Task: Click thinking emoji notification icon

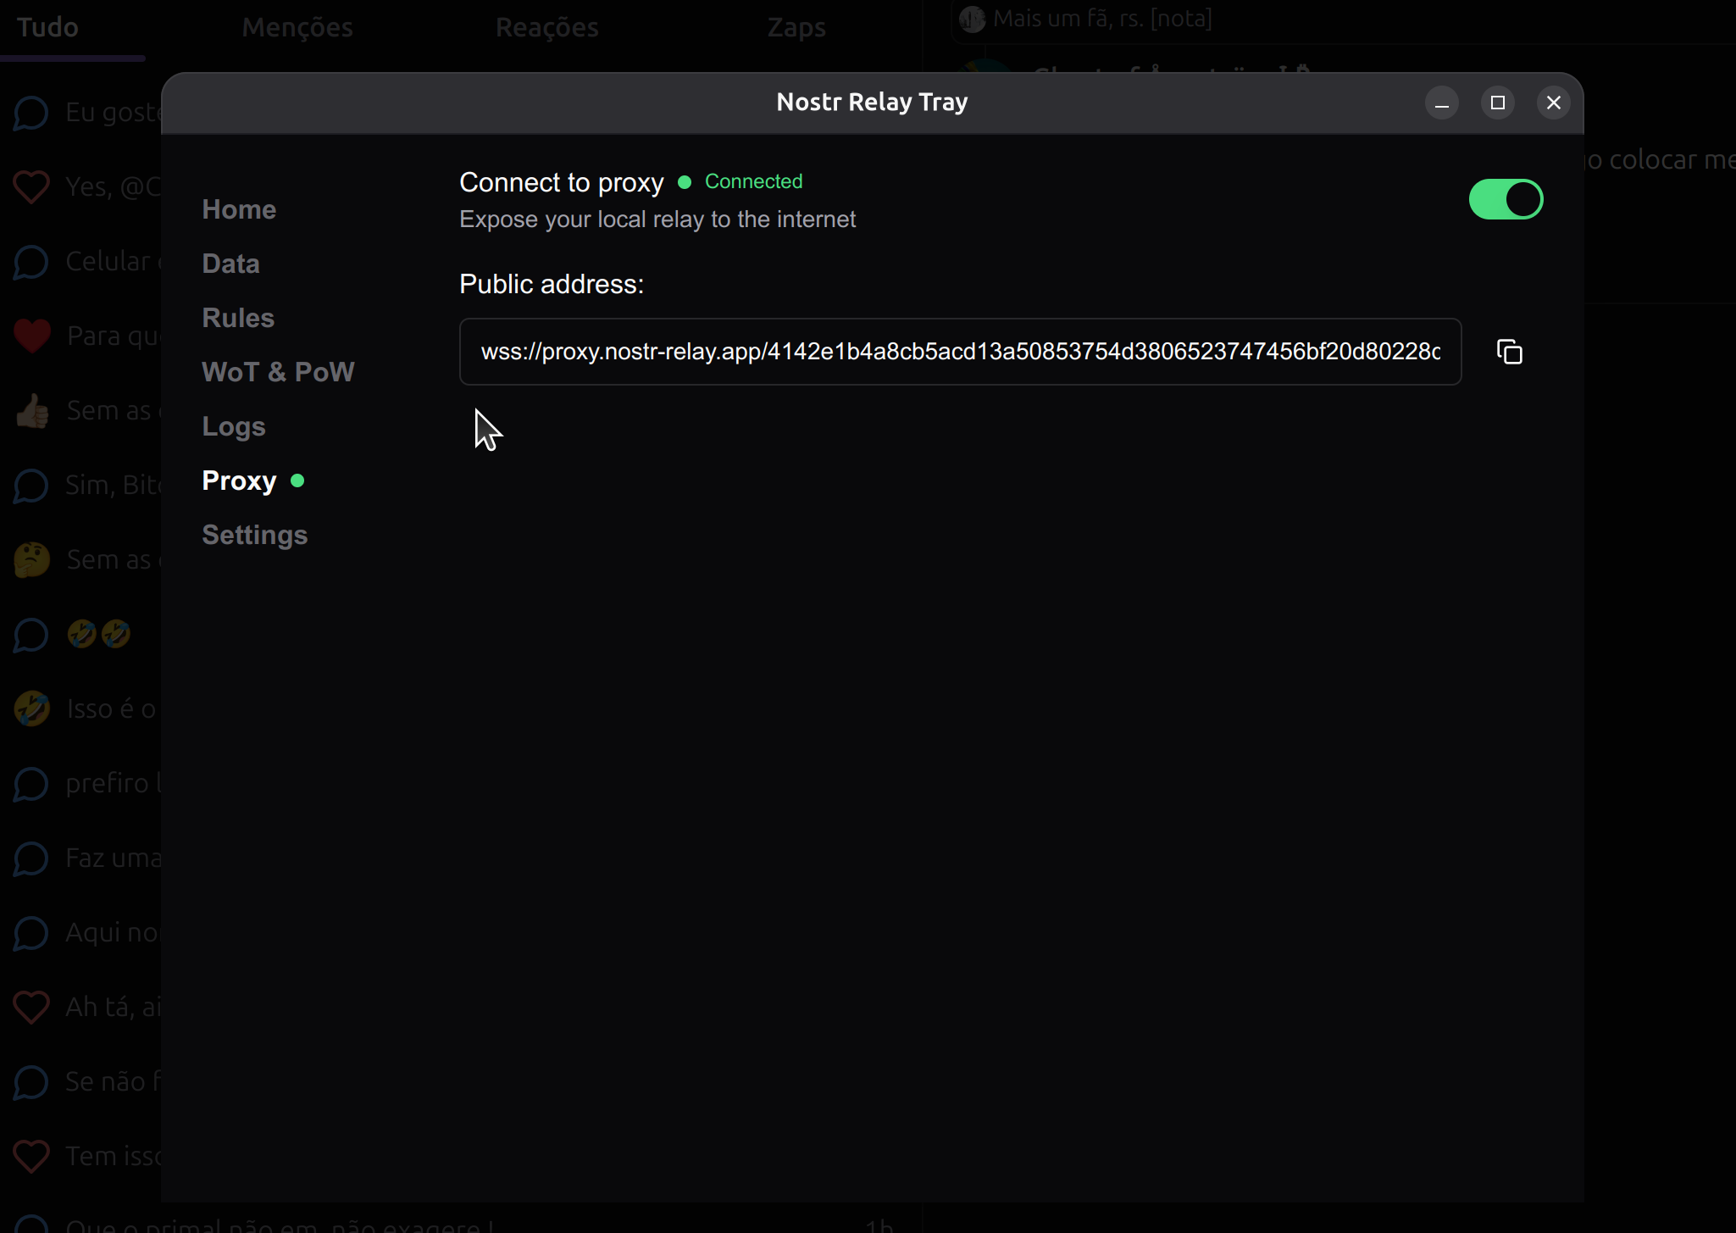Action: (32, 560)
